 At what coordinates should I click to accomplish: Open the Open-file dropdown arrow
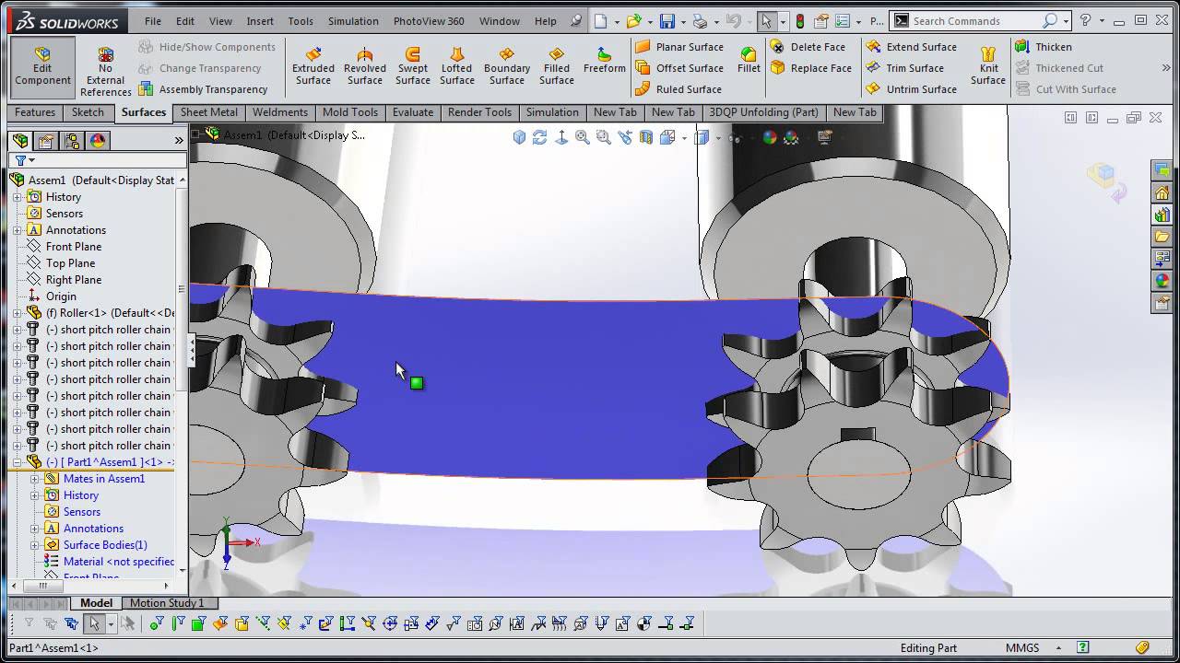tap(650, 21)
